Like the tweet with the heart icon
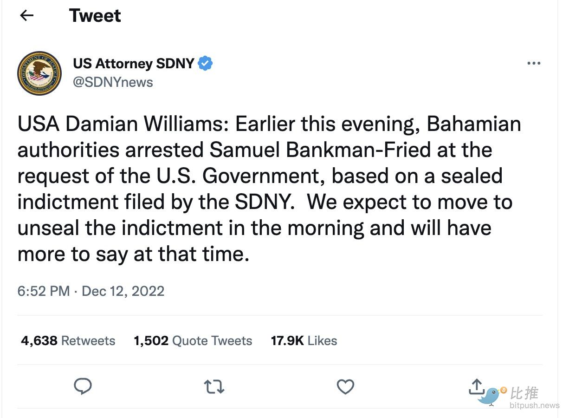Screen dimensions: 569x418 point(345,387)
